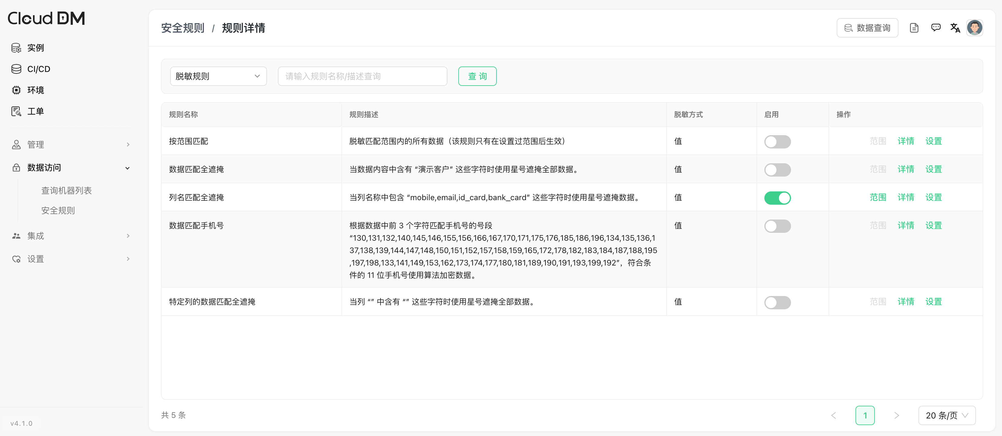This screenshot has height=436, width=1002.
Task: Click the 环境 chip icon in sidebar
Action: click(16, 90)
